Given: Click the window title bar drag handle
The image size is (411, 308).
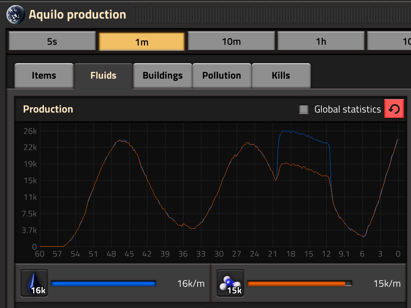Looking at the screenshot, I should coord(273,15).
